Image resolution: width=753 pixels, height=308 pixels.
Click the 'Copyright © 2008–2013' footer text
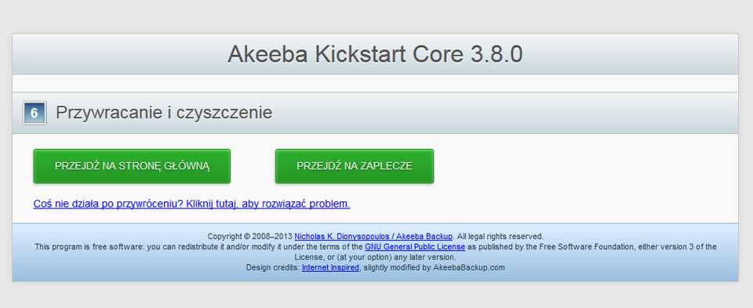pos(250,237)
